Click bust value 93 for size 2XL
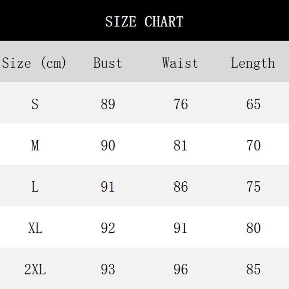The height and width of the screenshot is (289, 289). click(108, 269)
